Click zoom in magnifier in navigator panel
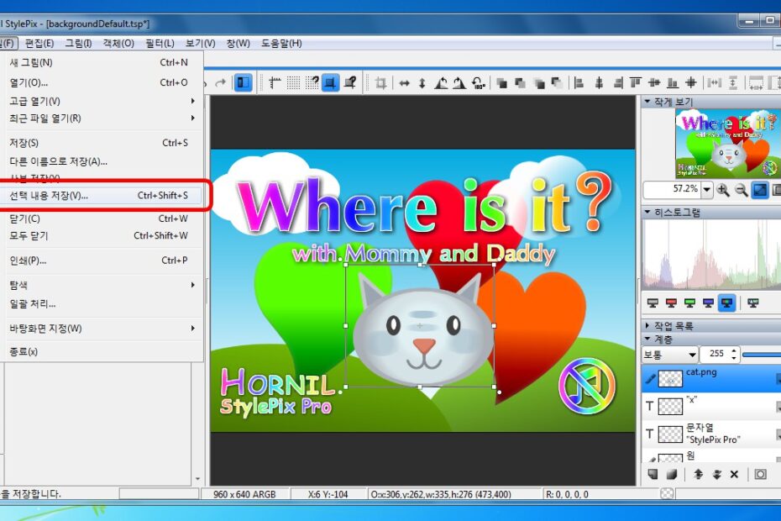This screenshot has width=781, height=521. [723, 189]
